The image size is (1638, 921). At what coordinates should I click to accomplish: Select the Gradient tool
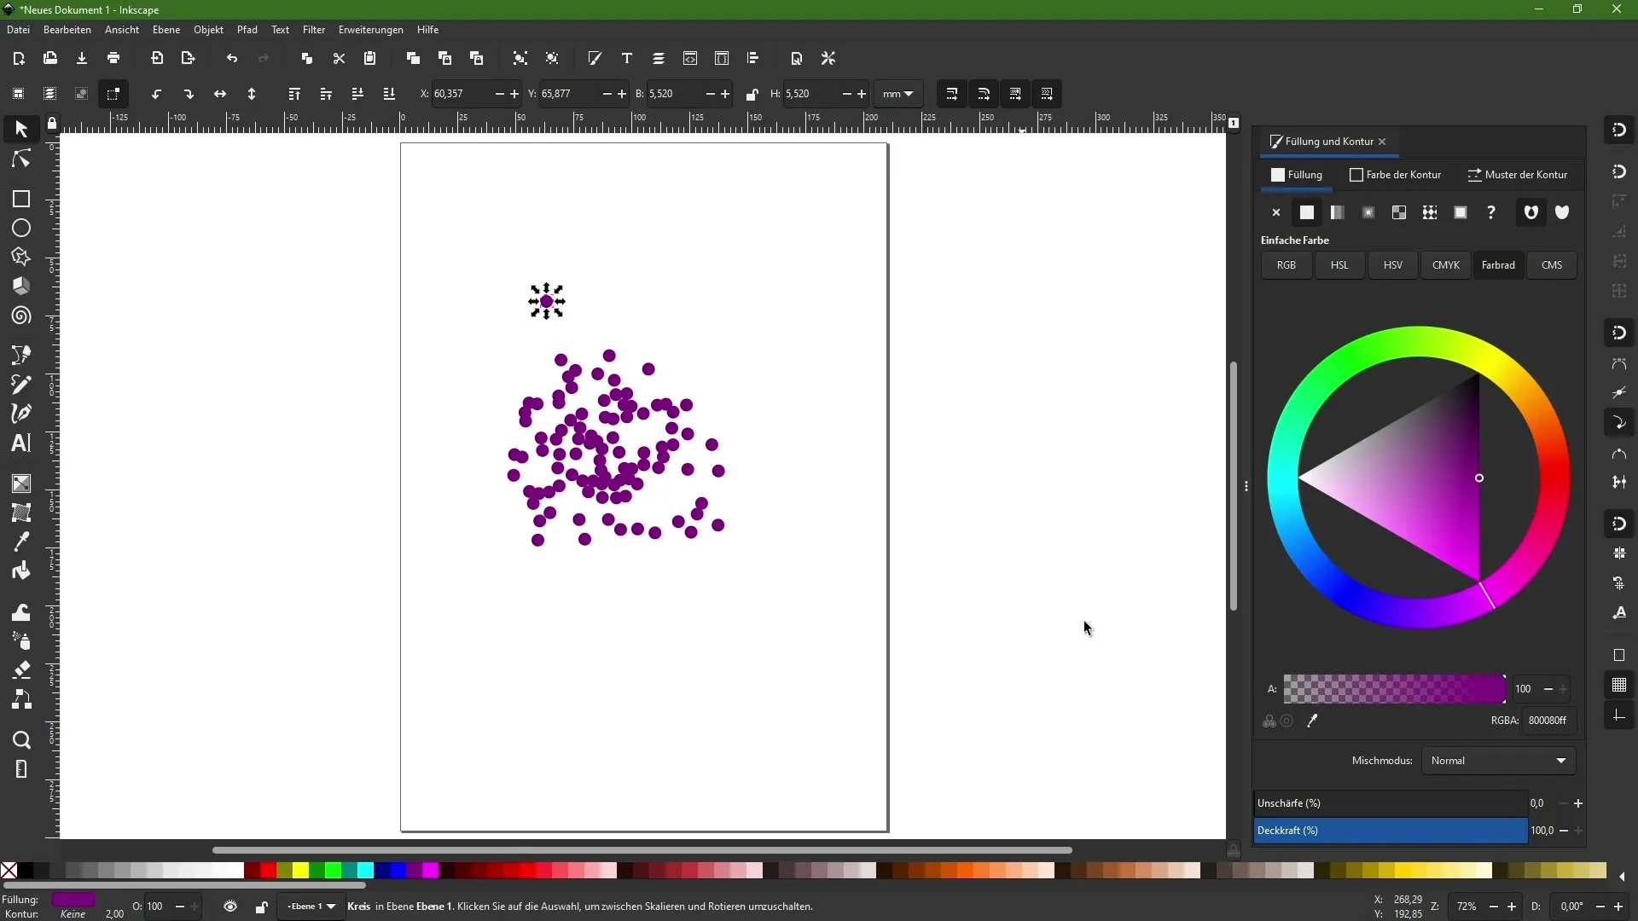click(x=21, y=484)
